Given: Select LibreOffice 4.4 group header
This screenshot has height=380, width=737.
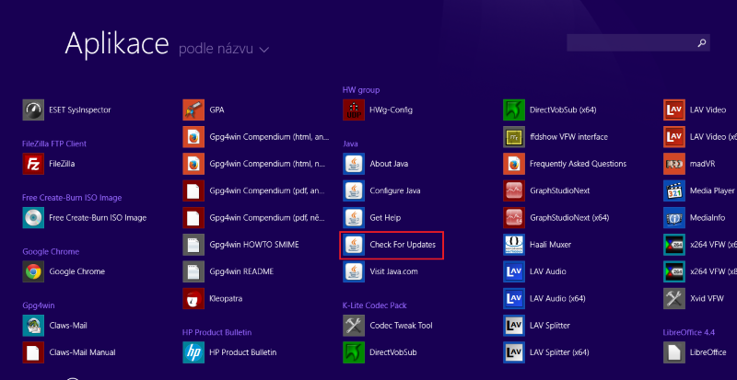Looking at the screenshot, I should pyautogui.click(x=688, y=332).
